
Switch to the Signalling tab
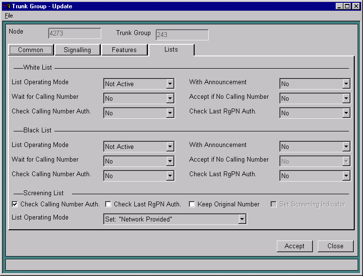click(x=77, y=50)
